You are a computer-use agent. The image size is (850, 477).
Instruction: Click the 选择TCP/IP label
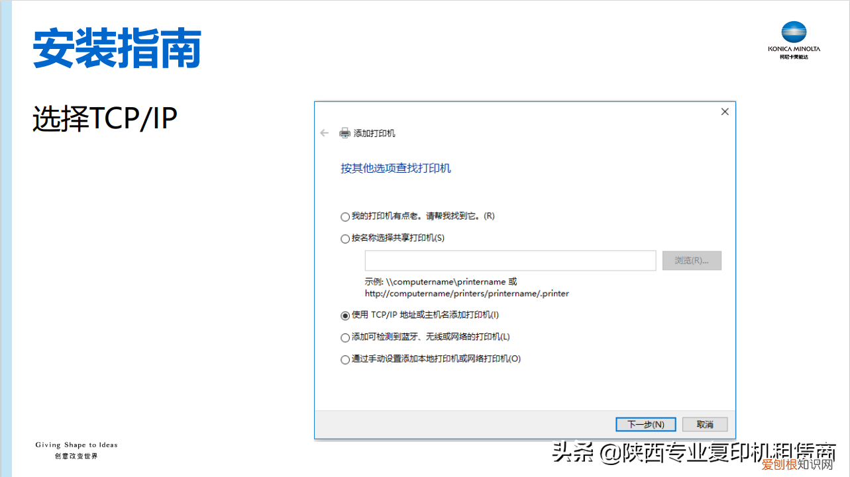tap(104, 116)
